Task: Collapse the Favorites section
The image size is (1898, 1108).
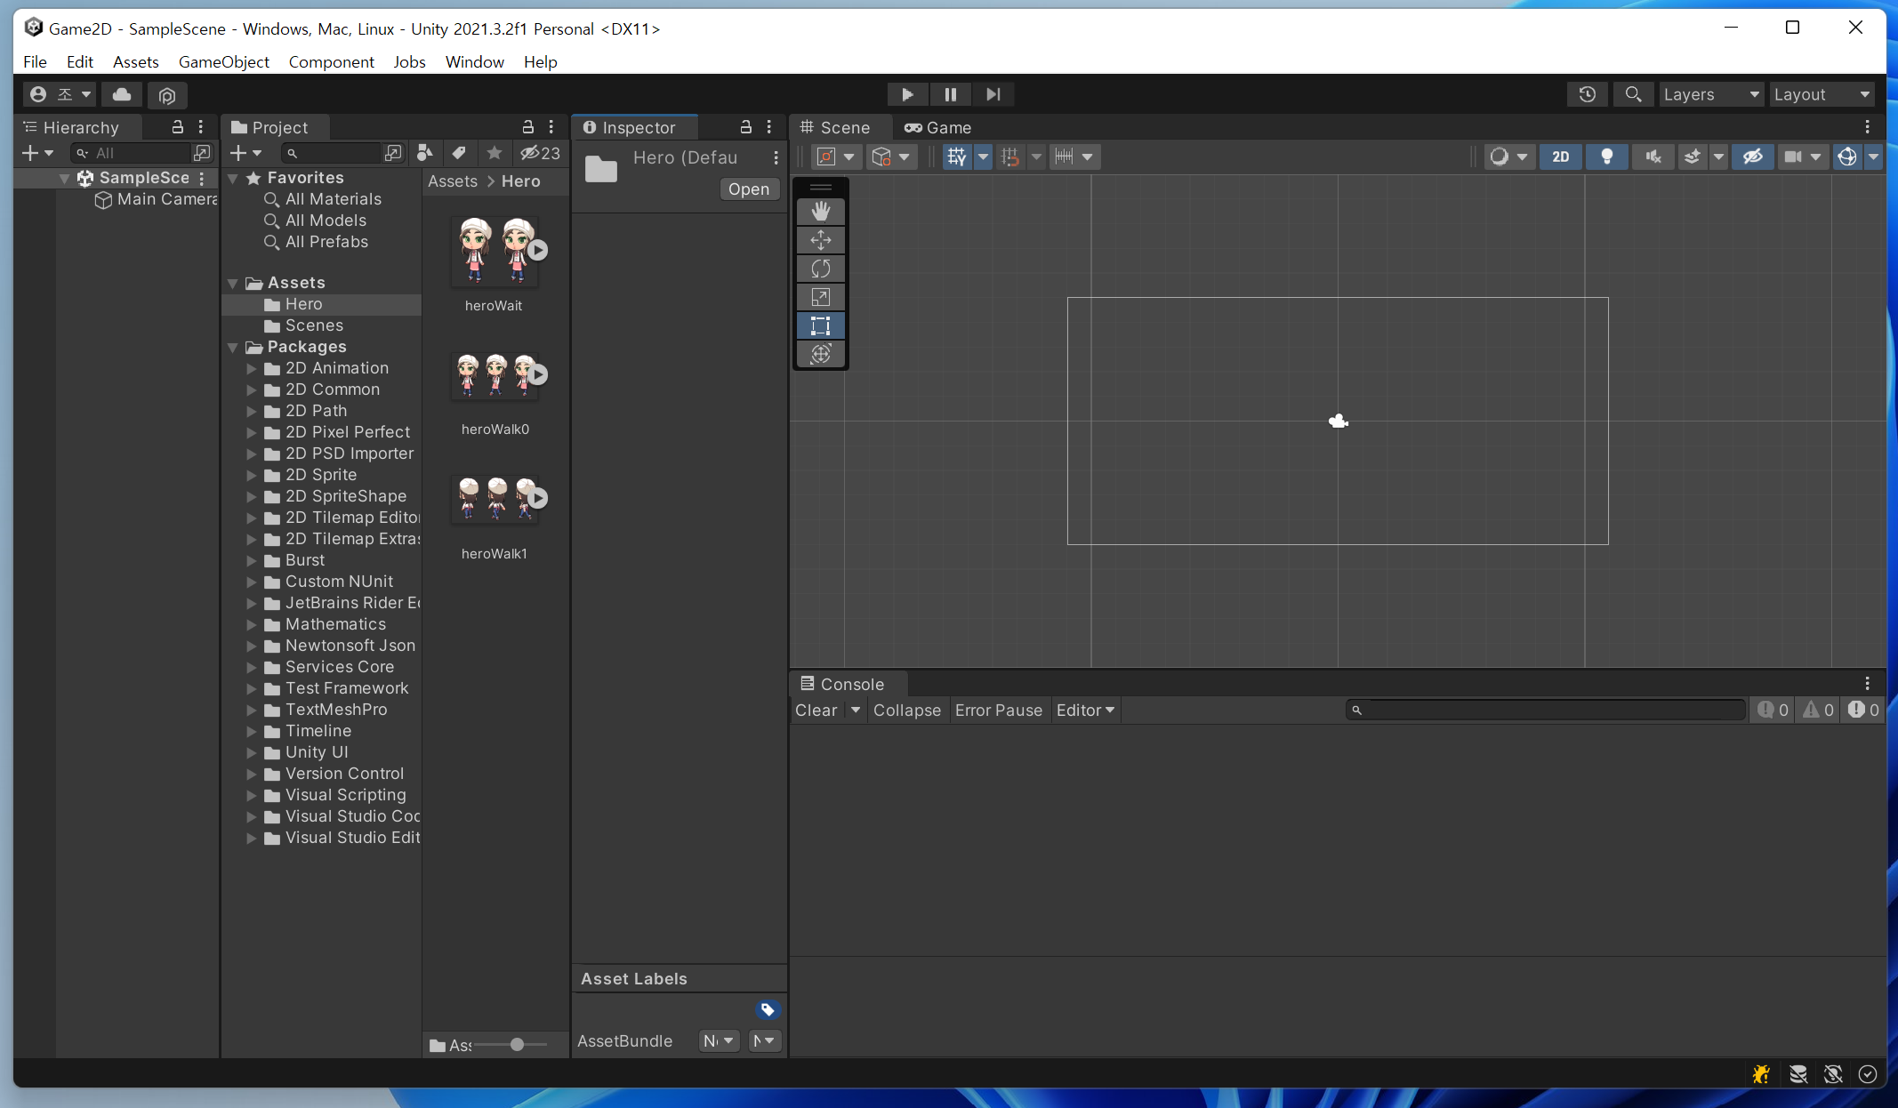Action: [x=233, y=178]
